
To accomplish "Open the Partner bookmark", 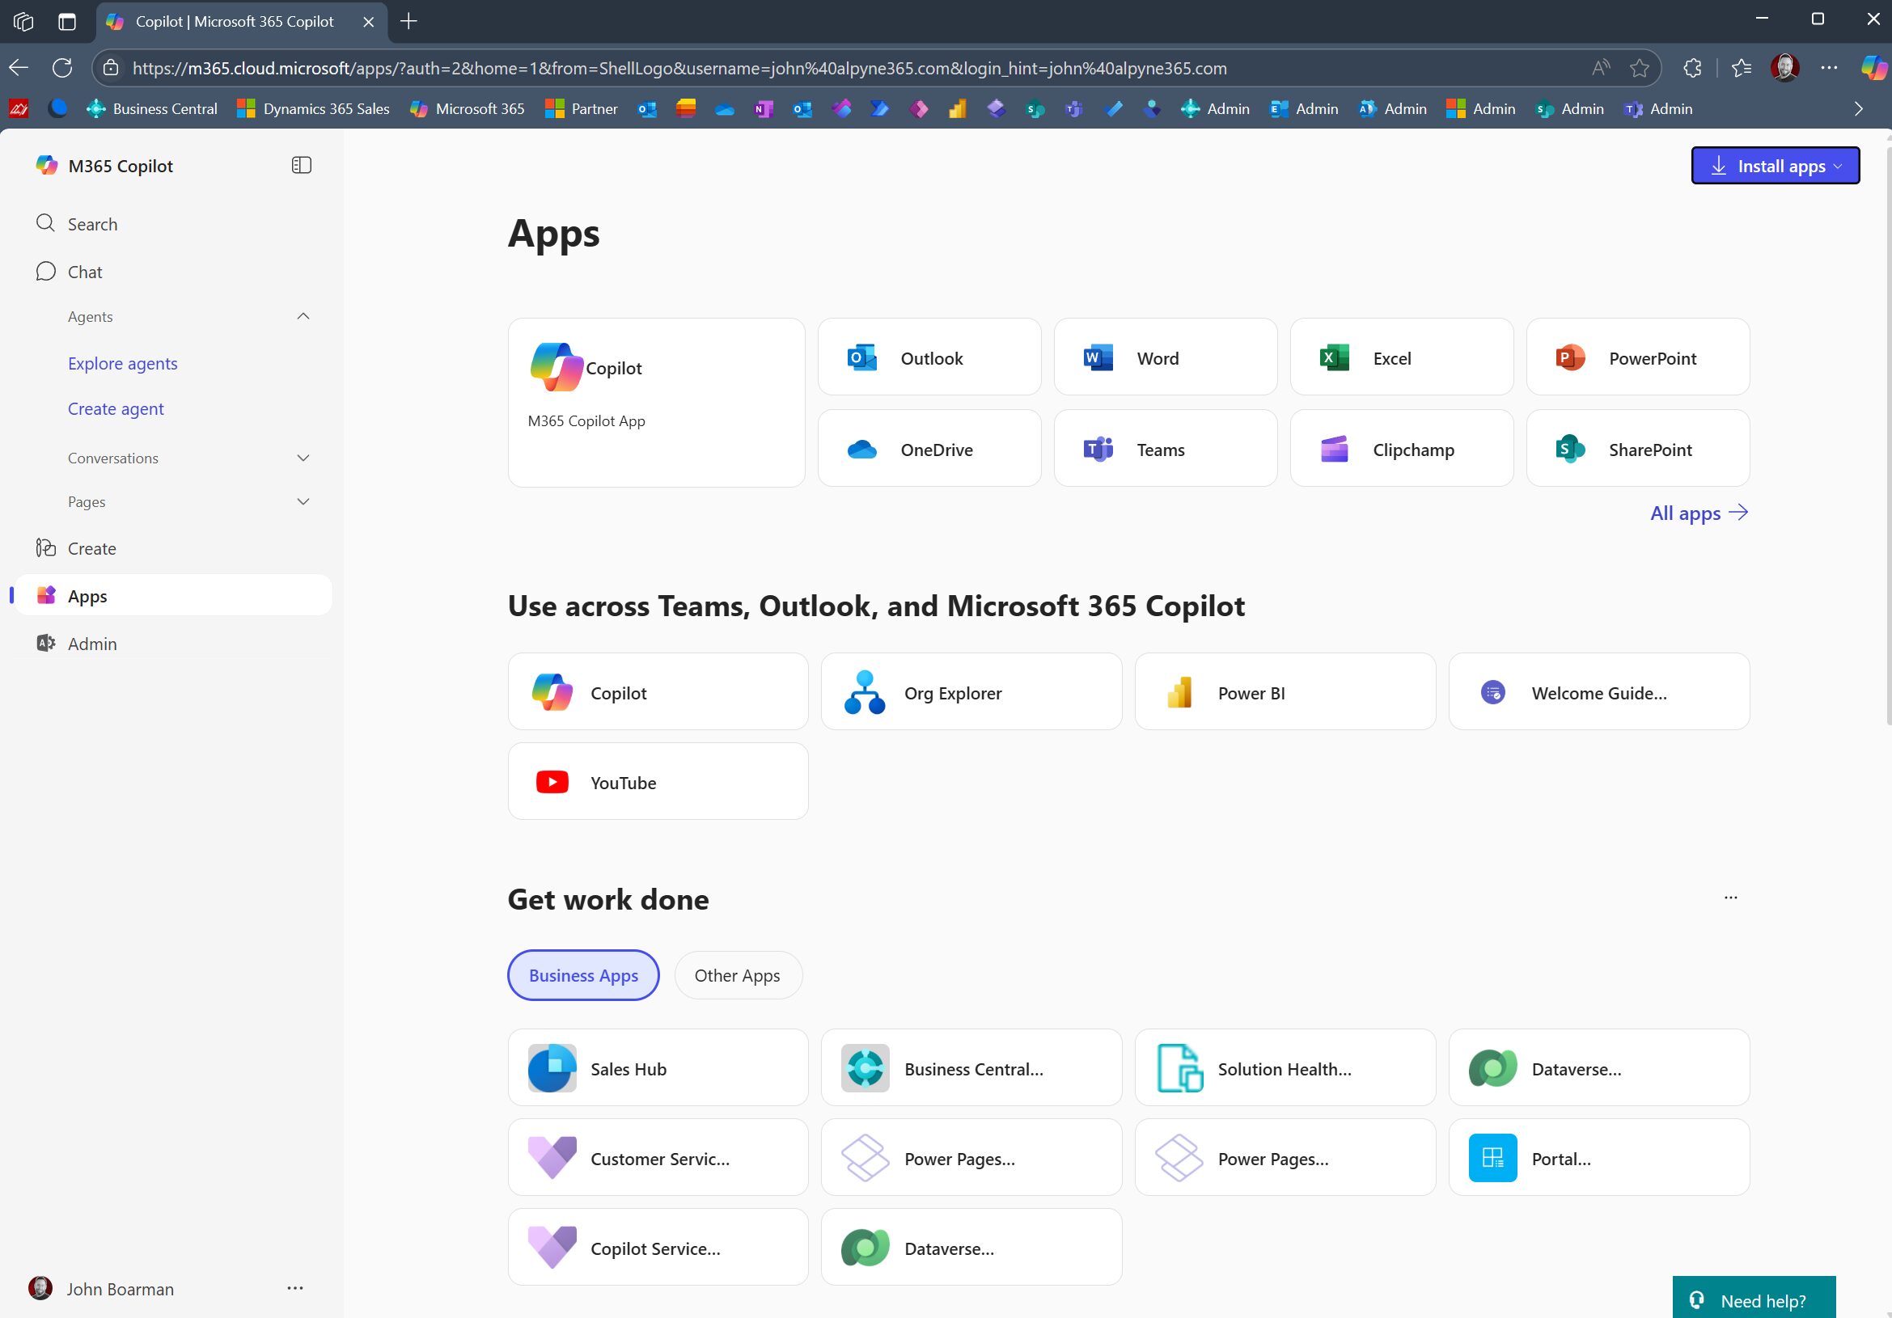I will tap(581, 108).
